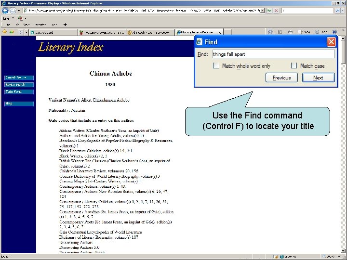347x260 pixels.
Task: Close the Find dialog
Action: 331,42
